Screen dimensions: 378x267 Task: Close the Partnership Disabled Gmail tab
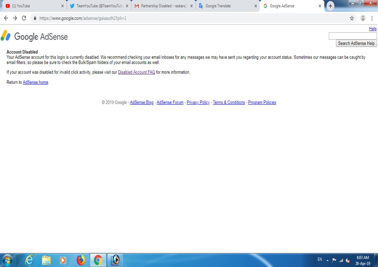[191, 6]
